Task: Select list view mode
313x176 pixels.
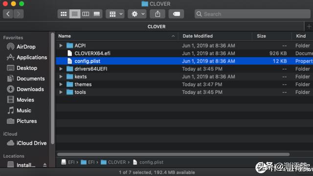Action: coord(75,14)
